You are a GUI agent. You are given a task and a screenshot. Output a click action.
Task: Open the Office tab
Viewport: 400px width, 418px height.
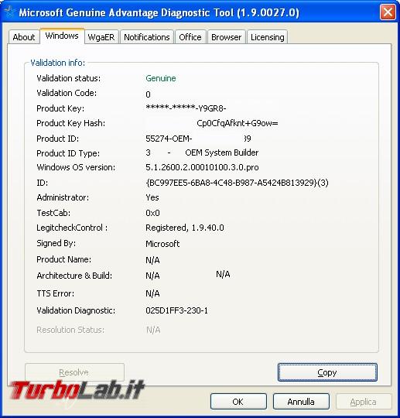click(190, 37)
